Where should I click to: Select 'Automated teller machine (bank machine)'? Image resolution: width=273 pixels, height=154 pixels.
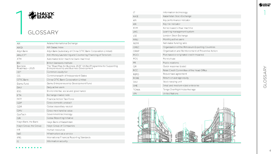pyautogui.click(x=68, y=59)
